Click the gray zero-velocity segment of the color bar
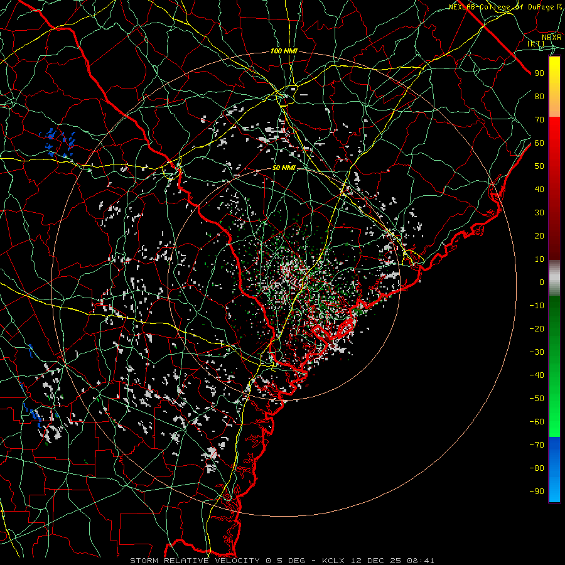Image resolution: width=565 pixels, height=565 pixels. click(554, 278)
